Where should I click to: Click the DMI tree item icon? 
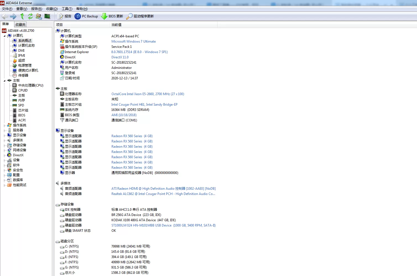(x=15, y=51)
